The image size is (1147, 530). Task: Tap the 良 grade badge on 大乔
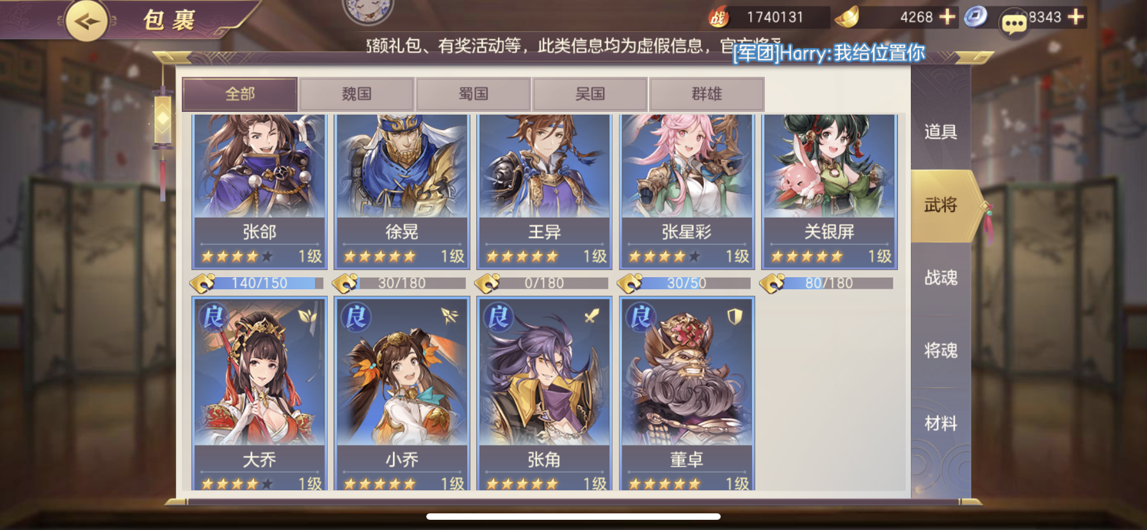[213, 316]
